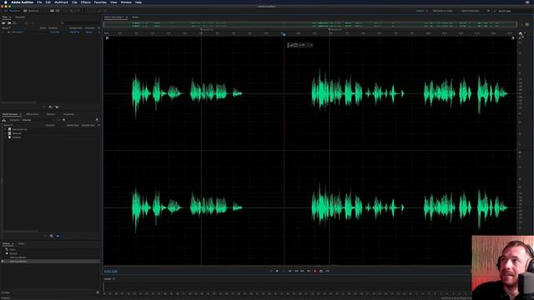Open the Help menu
The height and width of the screenshot is (300, 534).
[x=139, y=2]
